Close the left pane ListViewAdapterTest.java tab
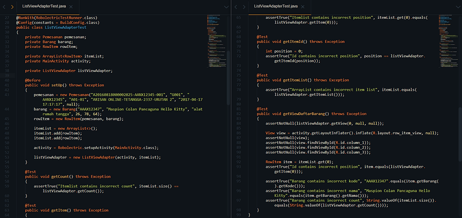 click(x=71, y=7)
